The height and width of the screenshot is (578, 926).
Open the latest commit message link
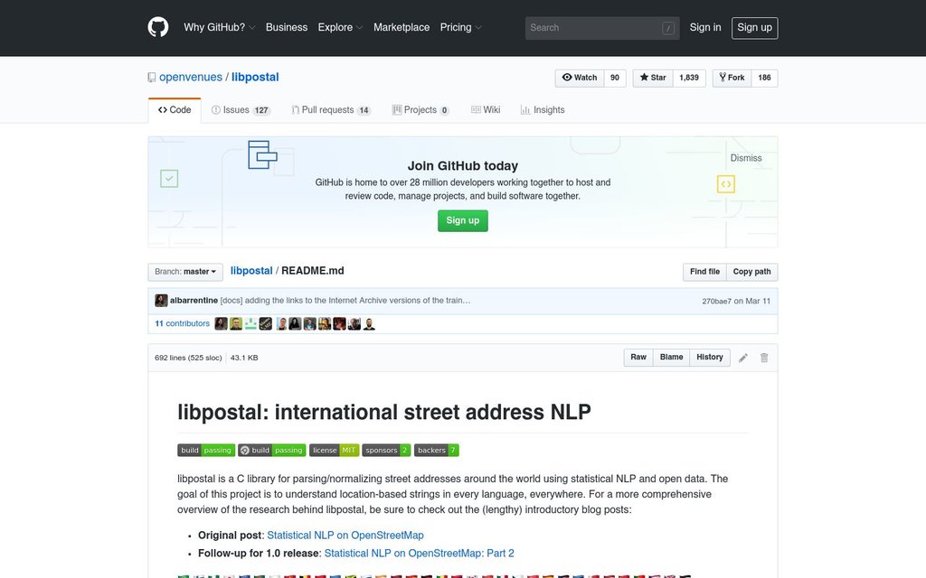pos(345,300)
